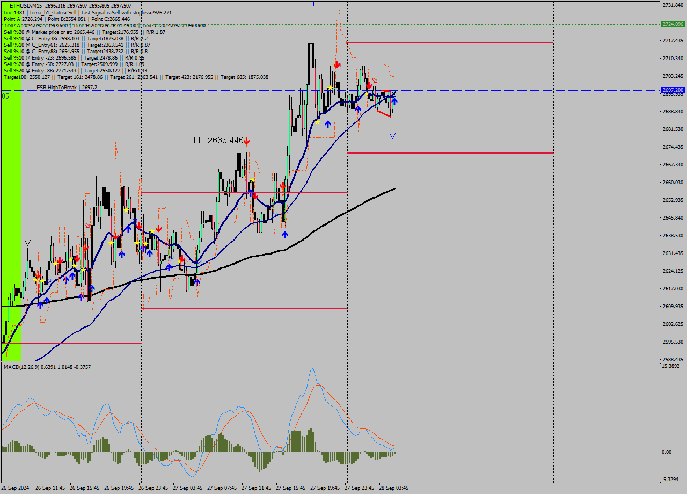Select the short red trendline under the latest candles

[x=384, y=114]
